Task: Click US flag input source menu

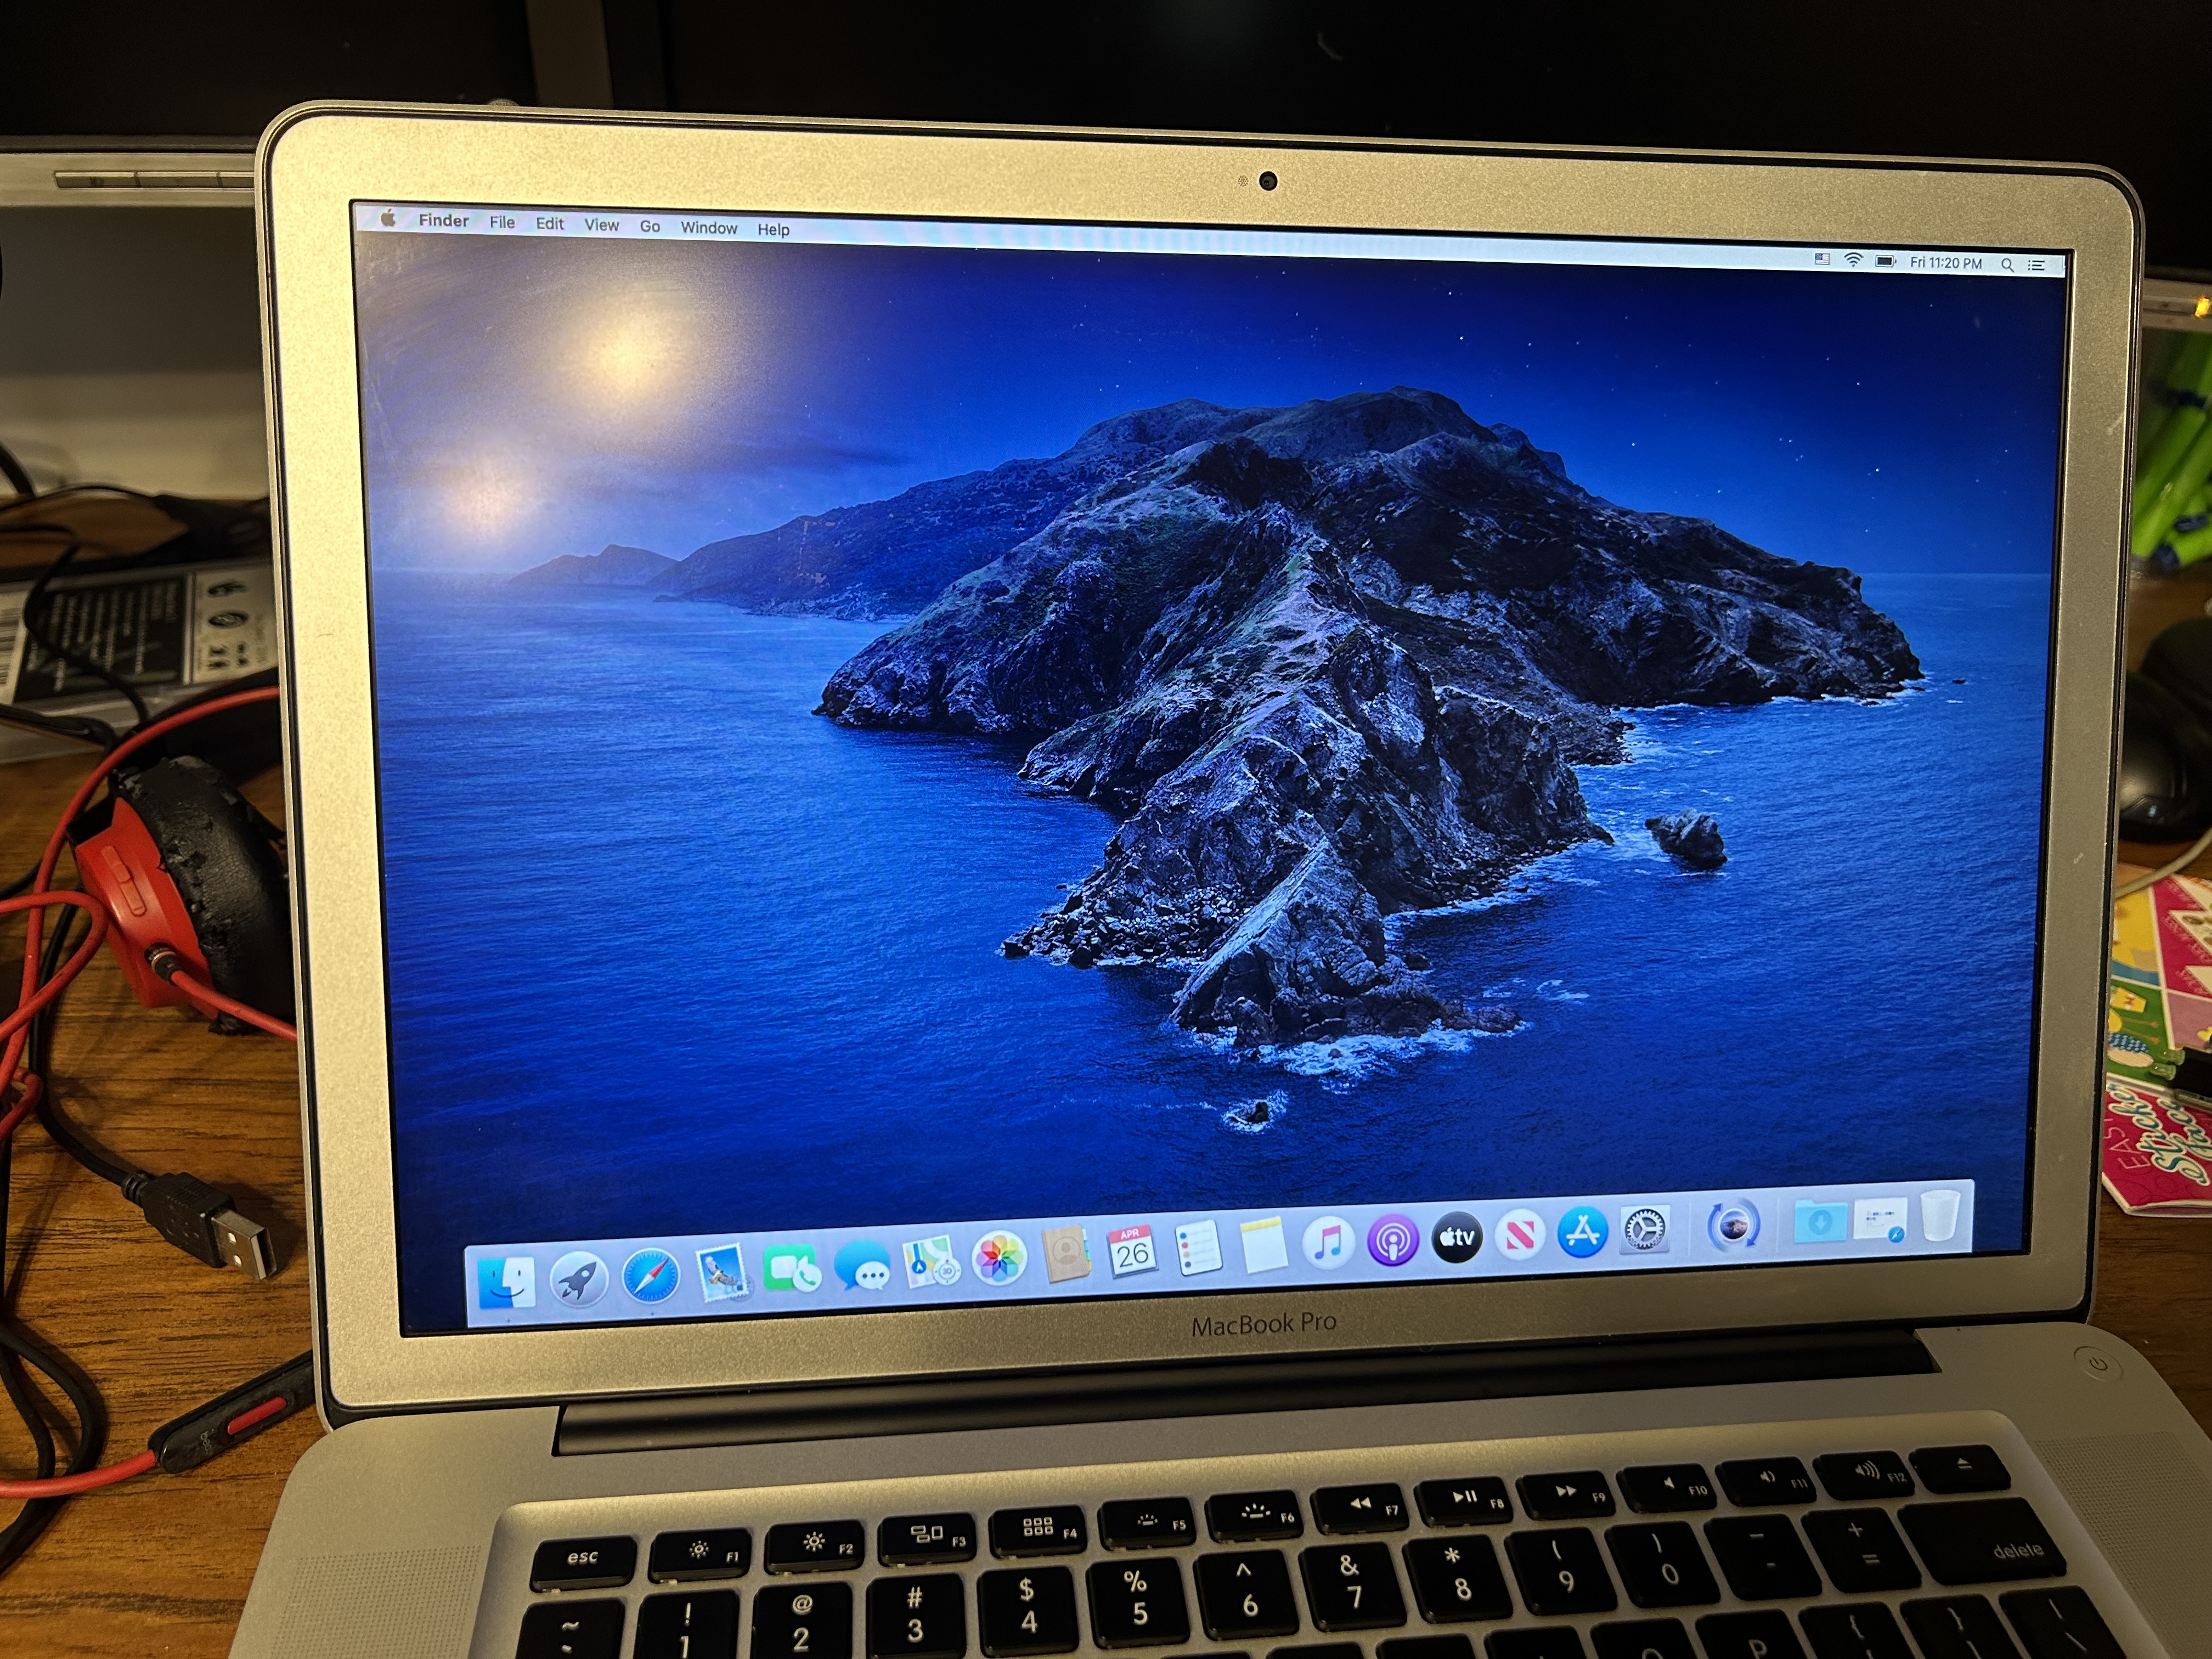Action: coord(1822,259)
